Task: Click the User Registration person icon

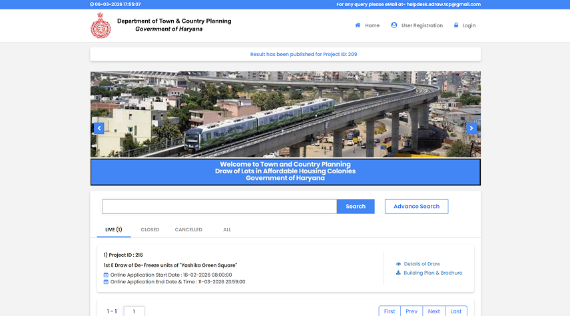Action: [x=394, y=25]
